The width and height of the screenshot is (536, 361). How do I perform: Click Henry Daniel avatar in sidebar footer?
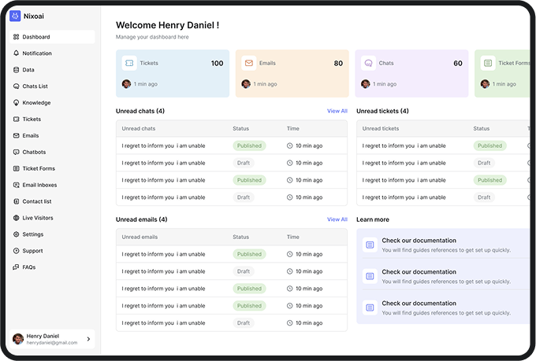coord(18,339)
